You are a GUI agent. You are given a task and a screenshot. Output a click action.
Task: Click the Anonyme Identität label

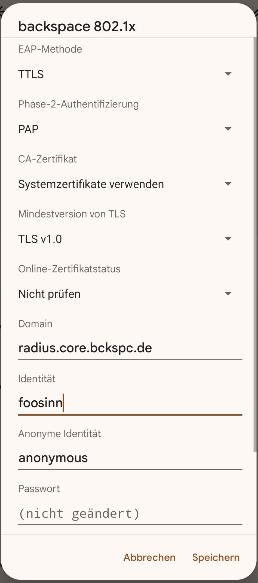59,434
